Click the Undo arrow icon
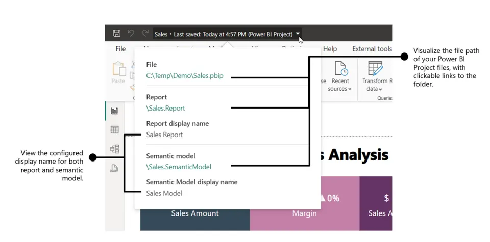This screenshot has width=490, height=242. (x=131, y=33)
